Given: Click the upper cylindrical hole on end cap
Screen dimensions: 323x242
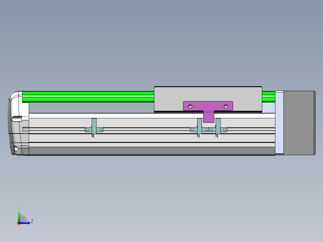Looking at the screenshot, I should click(17, 119).
